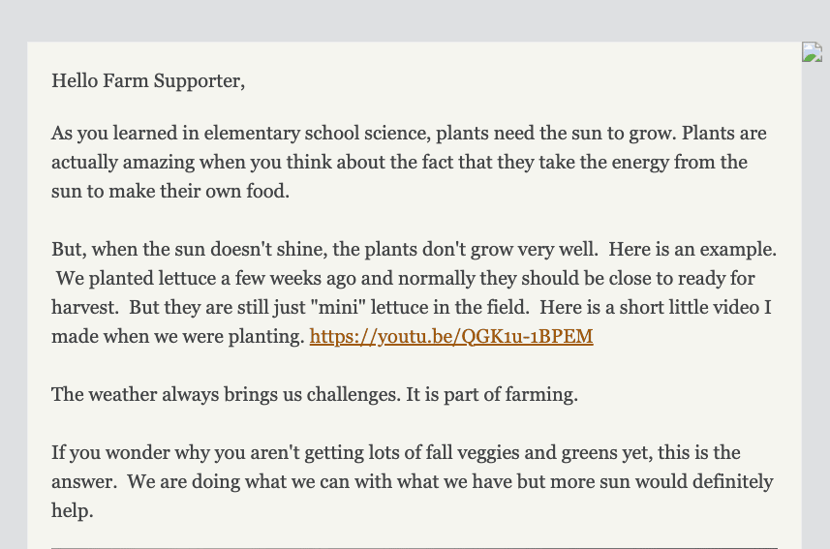
Task: Click the word "help." ending the last paragraph
Action: click(72, 510)
